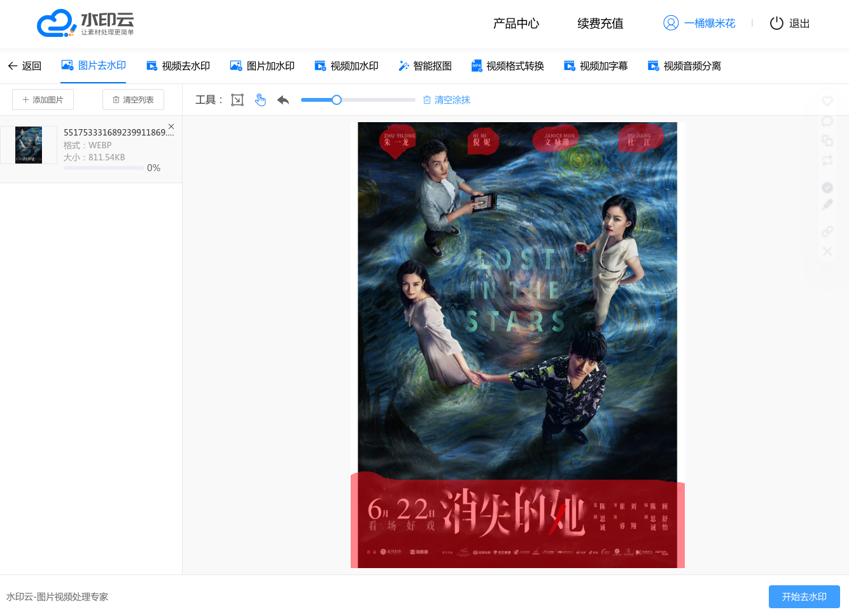The height and width of the screenshot is (612, 849).
Task: Select the hand smear tool
Action: point(260,100)
